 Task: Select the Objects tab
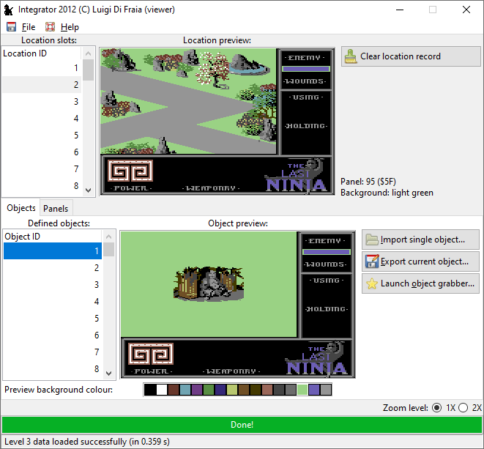click(21, 209)
